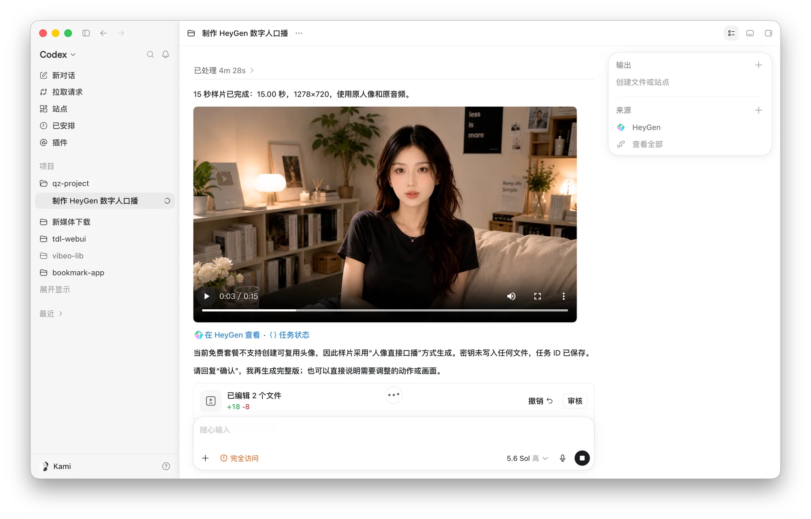The height and width of the screenshot is (519, 811).
Task: Click the spinner on the active thread
Action: pos(167,201)
